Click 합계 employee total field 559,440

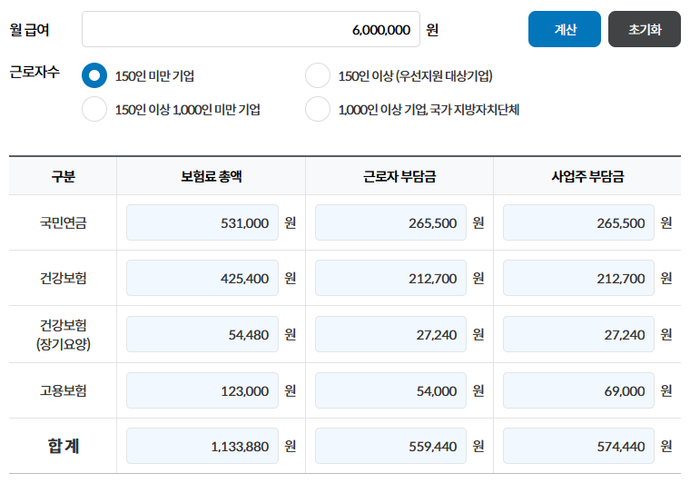click(390, 446)
